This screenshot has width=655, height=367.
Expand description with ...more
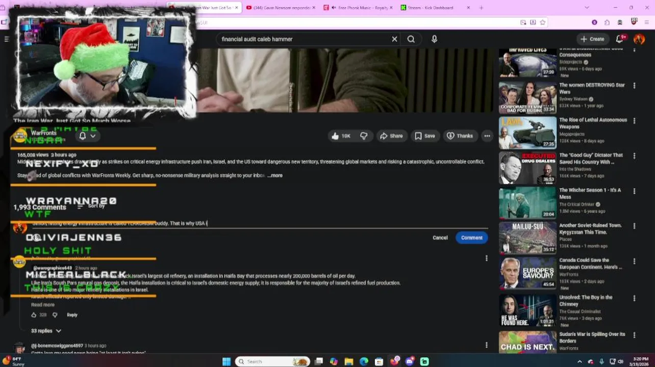[x=274, y=175]
